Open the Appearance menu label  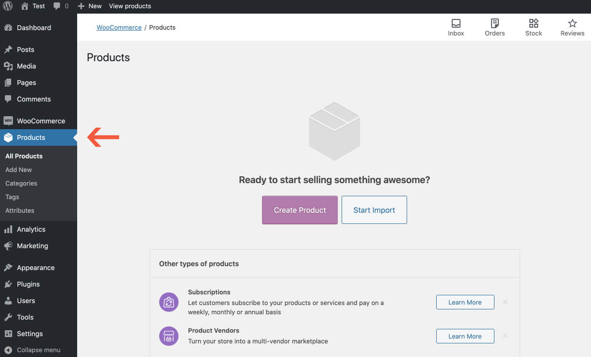[x=35, y=268]
